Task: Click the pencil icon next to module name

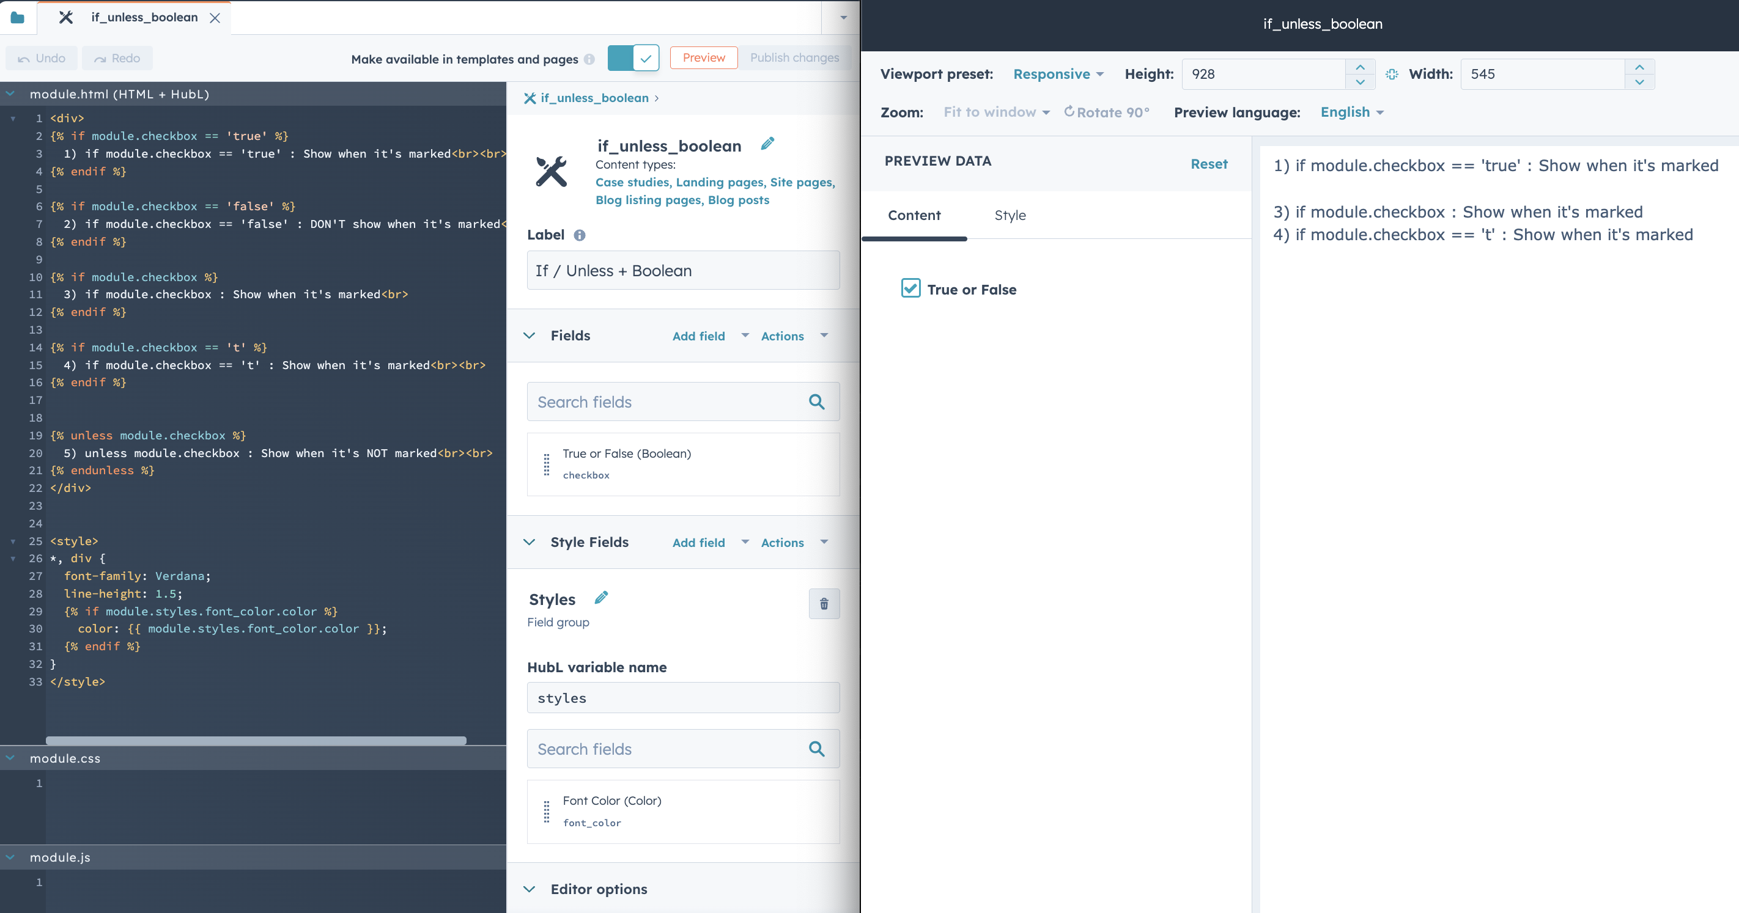Action: coord(767,144)
